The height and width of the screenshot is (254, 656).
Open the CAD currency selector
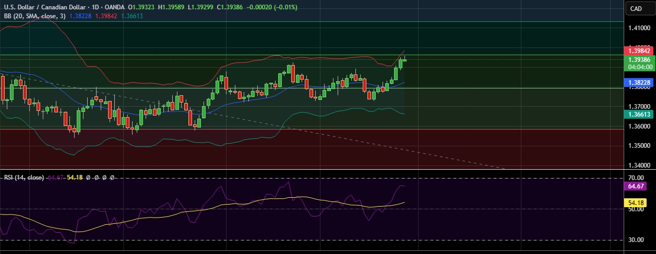point(636,8)
